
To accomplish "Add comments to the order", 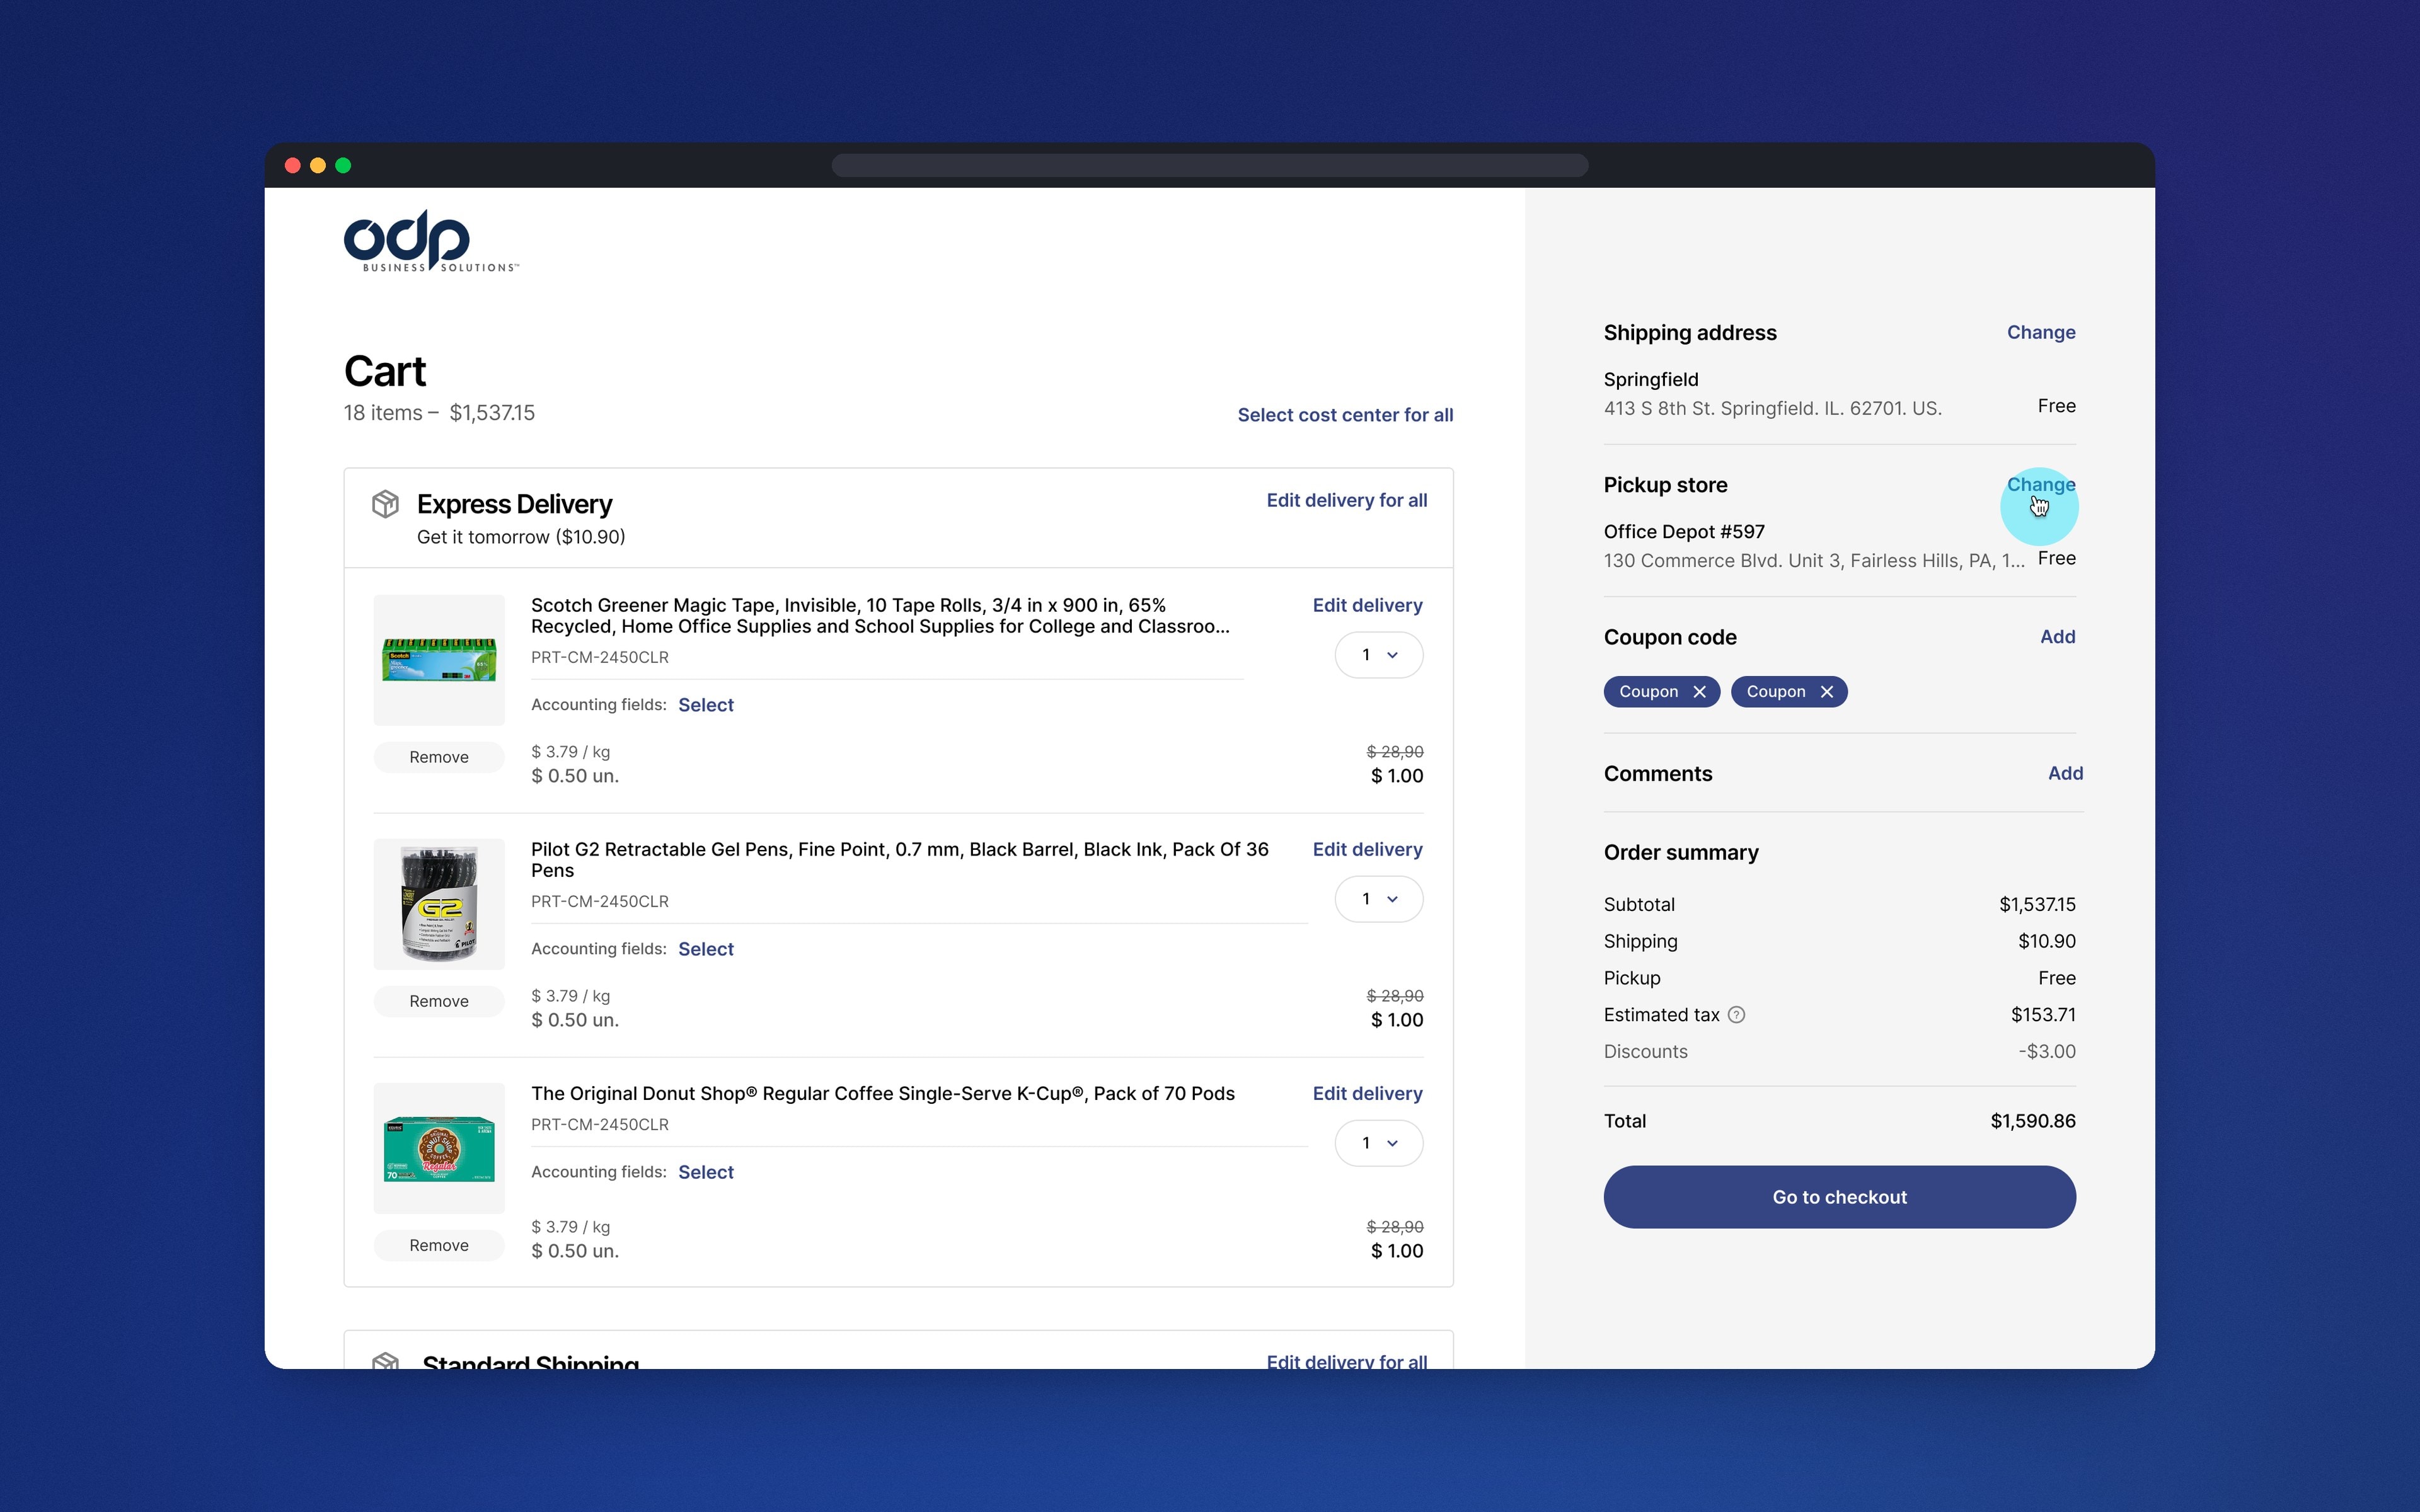I will tap(2065, 773).
